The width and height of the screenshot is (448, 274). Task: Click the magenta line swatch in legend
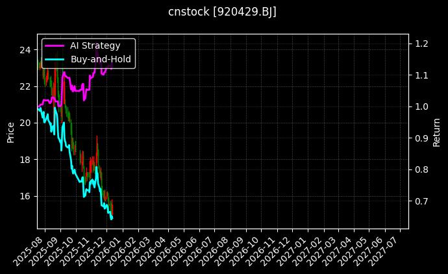pos(55,45)
